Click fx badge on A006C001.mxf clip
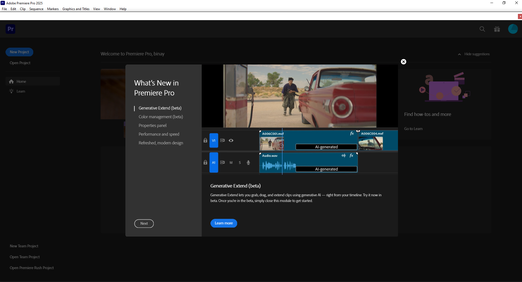The image size is (522, 282). pos(352,133)
